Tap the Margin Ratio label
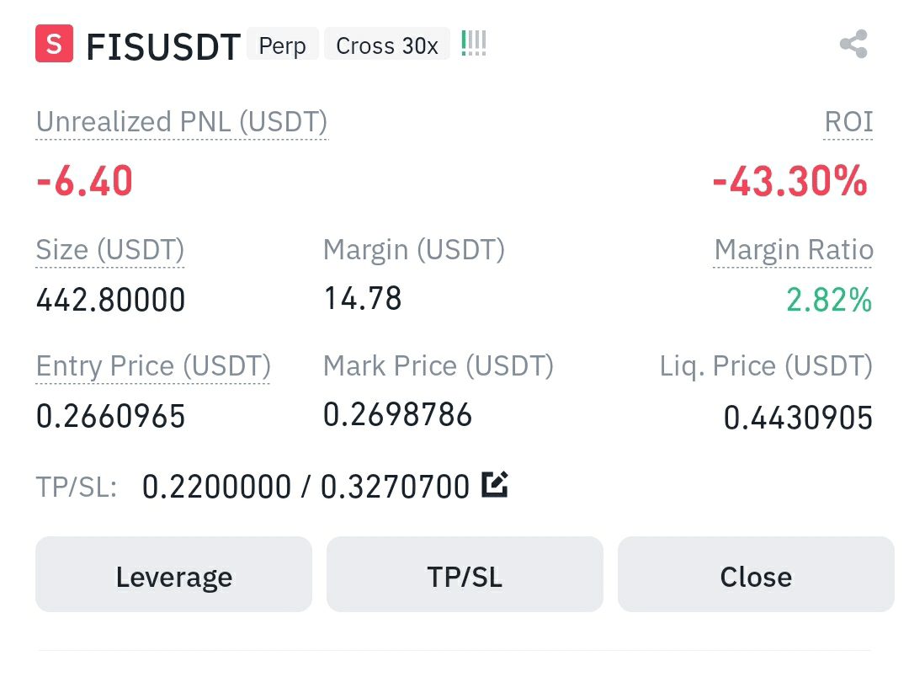 [793, 251]
